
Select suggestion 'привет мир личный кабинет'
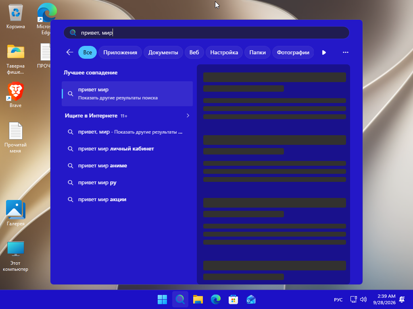[127, 149]
